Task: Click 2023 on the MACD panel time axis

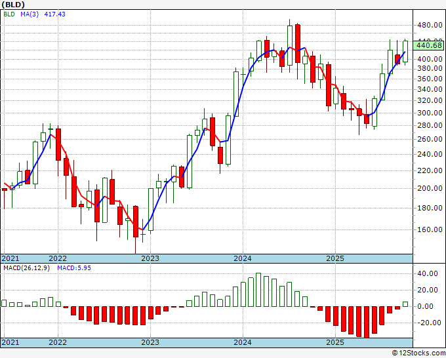Action: pos(150,342)
